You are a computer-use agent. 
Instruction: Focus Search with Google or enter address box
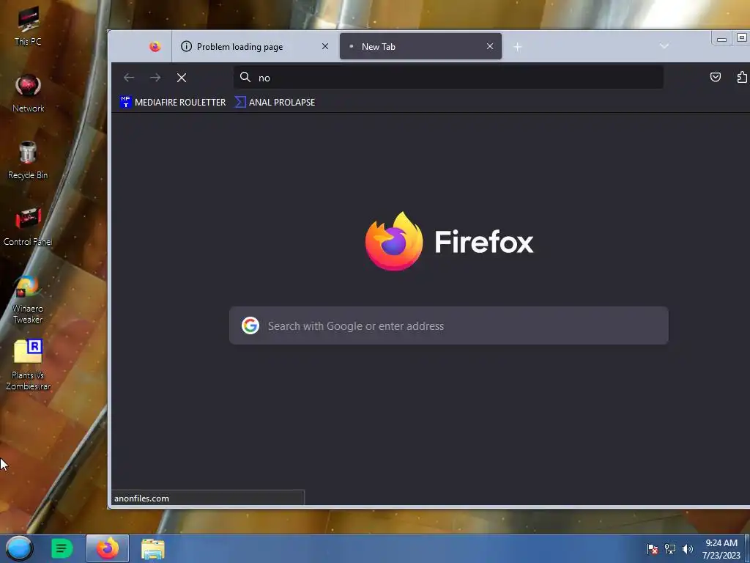point(449,325)
